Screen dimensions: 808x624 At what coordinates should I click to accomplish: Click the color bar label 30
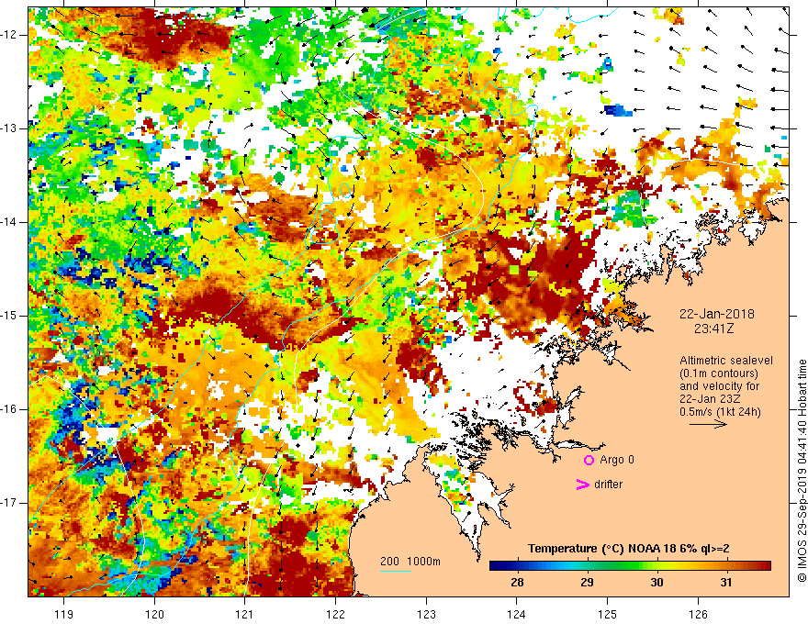click(656, 583)
